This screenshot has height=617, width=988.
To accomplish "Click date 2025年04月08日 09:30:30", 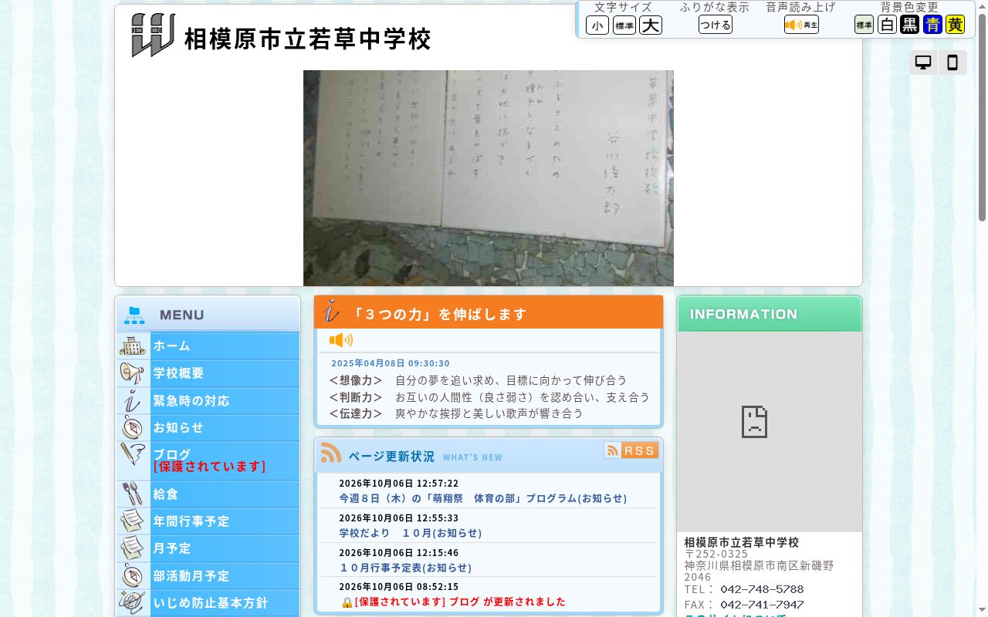I will click(391, 363).
